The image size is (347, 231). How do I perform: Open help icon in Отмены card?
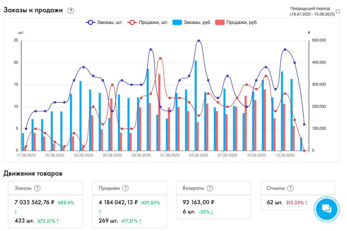291,188
